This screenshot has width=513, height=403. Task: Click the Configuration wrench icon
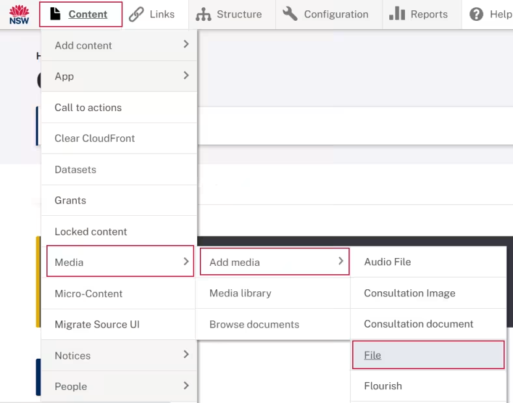(290, 14)
